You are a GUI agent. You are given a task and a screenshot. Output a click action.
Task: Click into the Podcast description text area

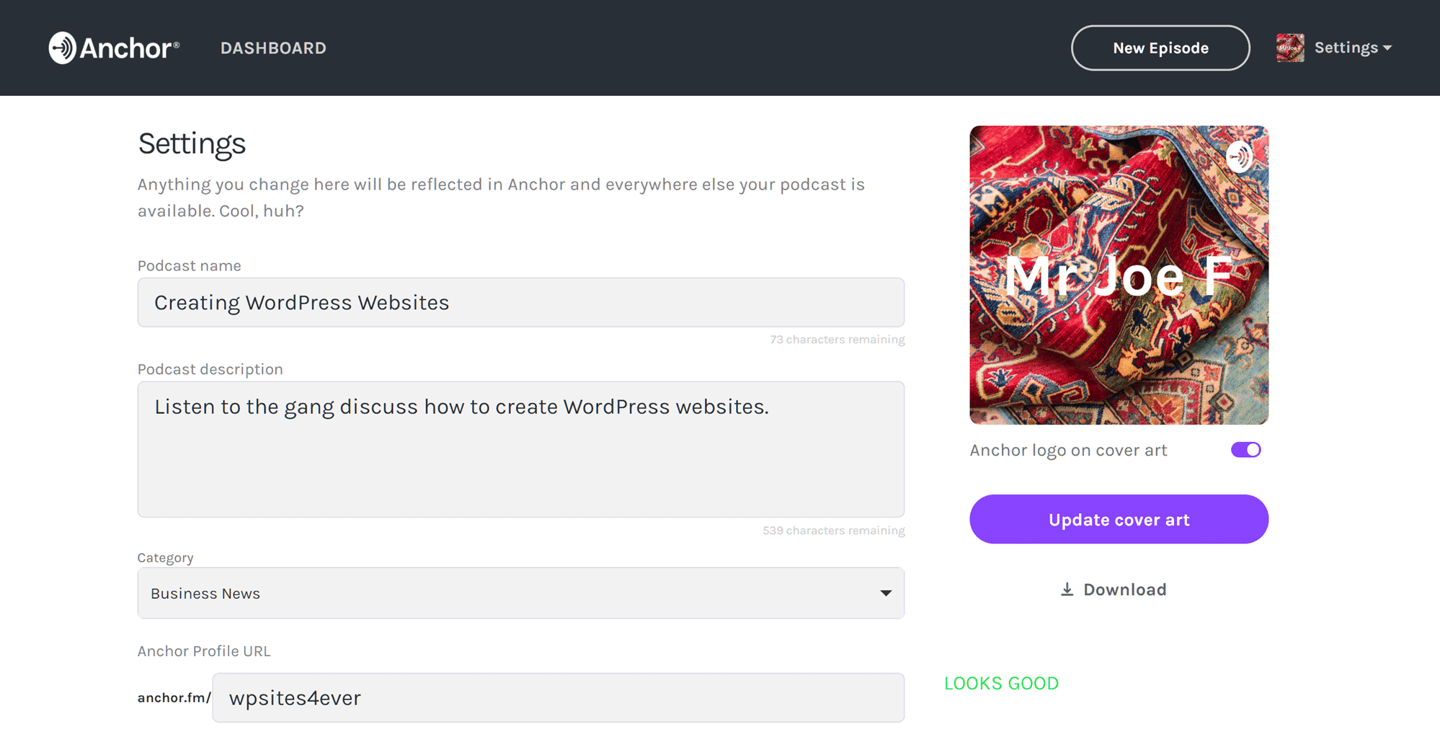(x=521, y=449)
